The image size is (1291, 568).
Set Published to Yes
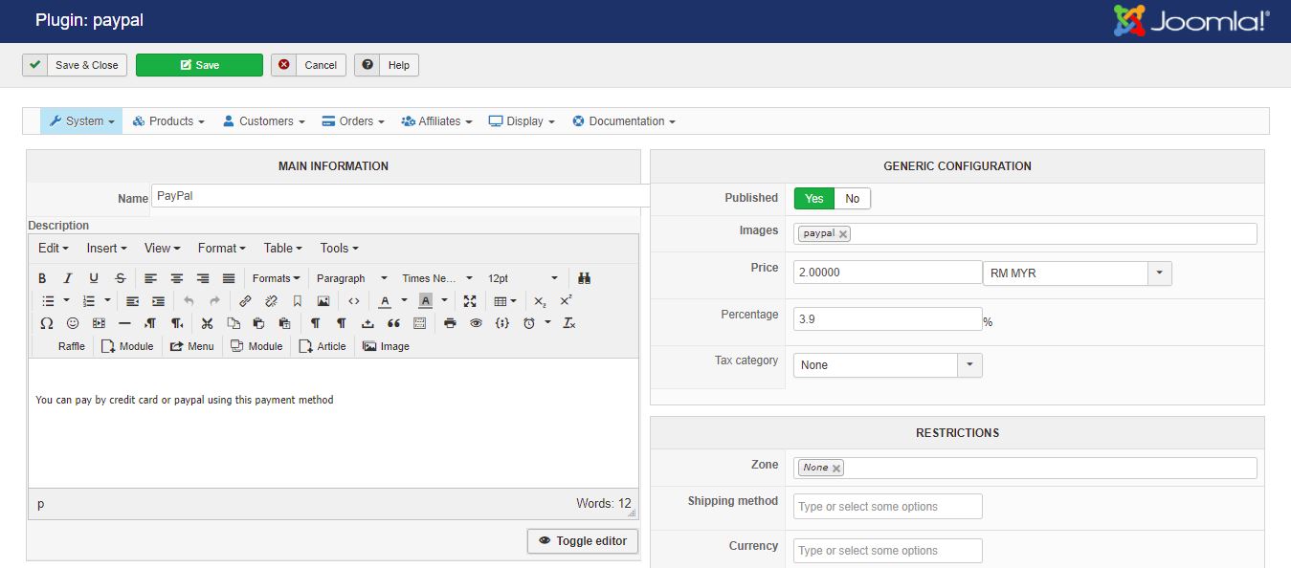click(814, 199)
